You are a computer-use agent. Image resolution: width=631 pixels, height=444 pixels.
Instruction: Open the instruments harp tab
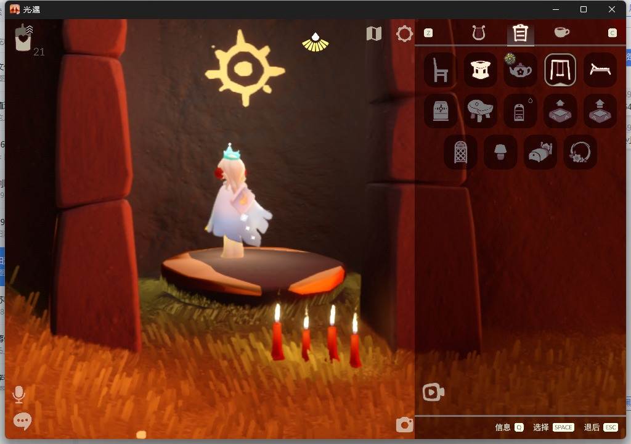click(478, 33)
